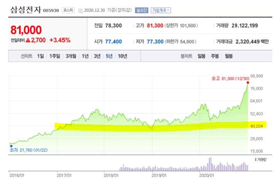This screenshot has width=280, height=181.
Task: Click the 2018/01 x-axis label
Action: [x=111, y=176]
